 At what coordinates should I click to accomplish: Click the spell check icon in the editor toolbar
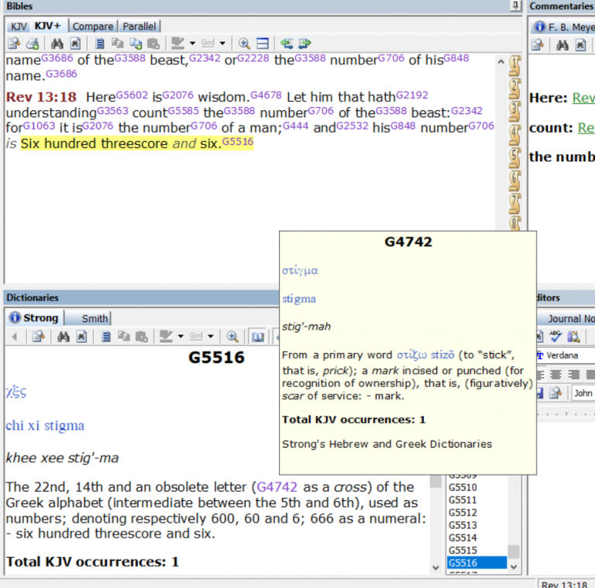555,336
